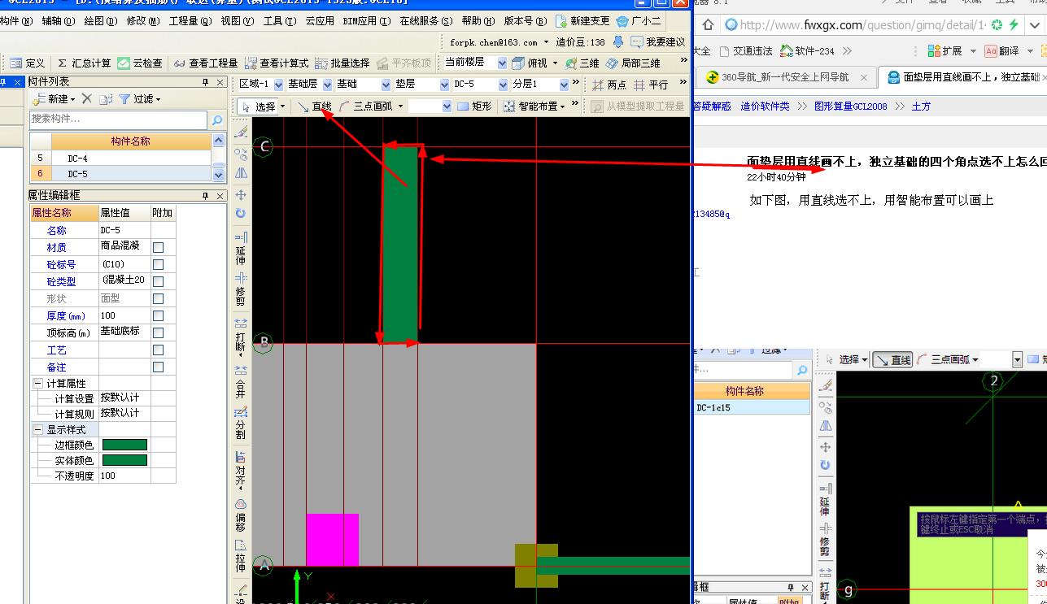Open 查看计算式 formula viewer
1047x604 pixels.
point(277,63)
